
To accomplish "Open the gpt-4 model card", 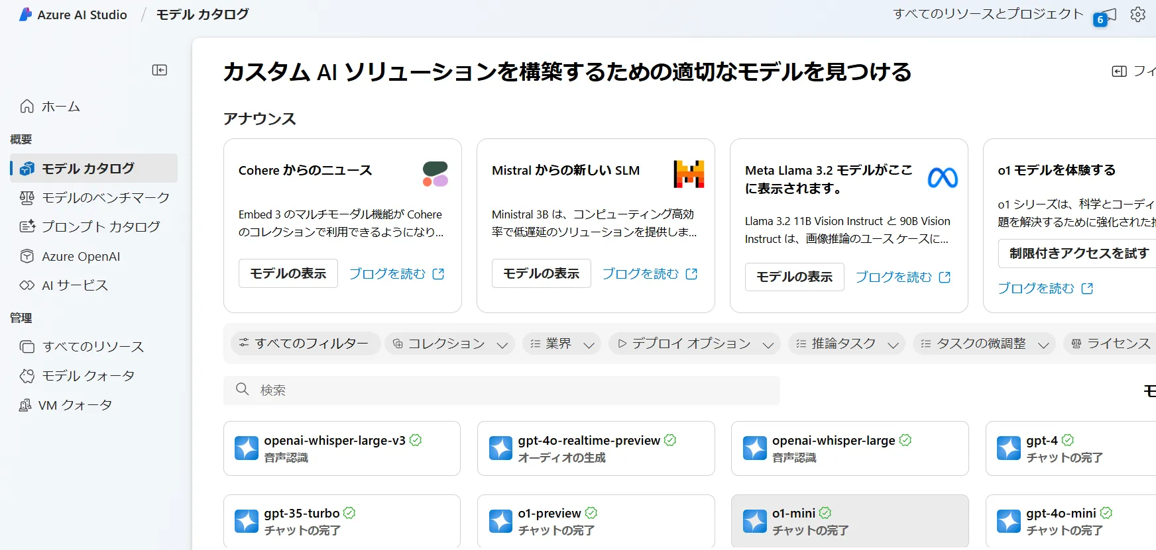I will click(x=1070, y=448).
